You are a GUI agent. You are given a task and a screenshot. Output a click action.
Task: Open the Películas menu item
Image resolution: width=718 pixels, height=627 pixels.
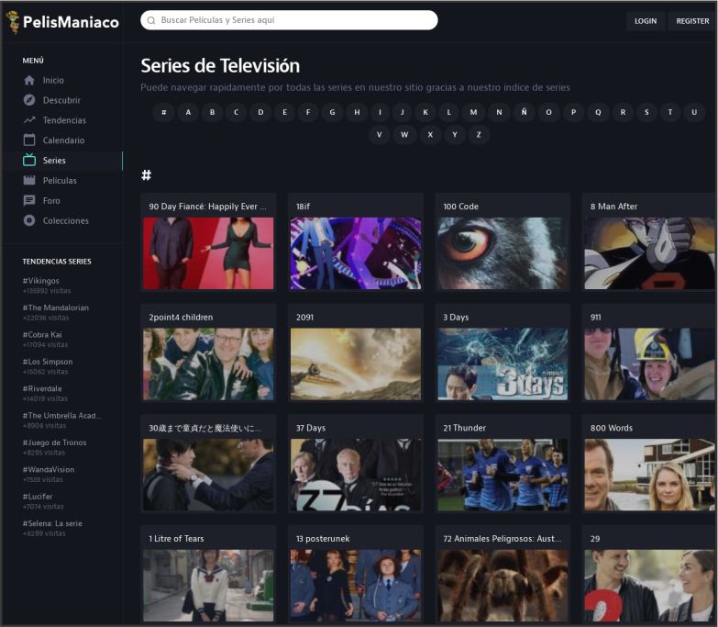(60, 181)
